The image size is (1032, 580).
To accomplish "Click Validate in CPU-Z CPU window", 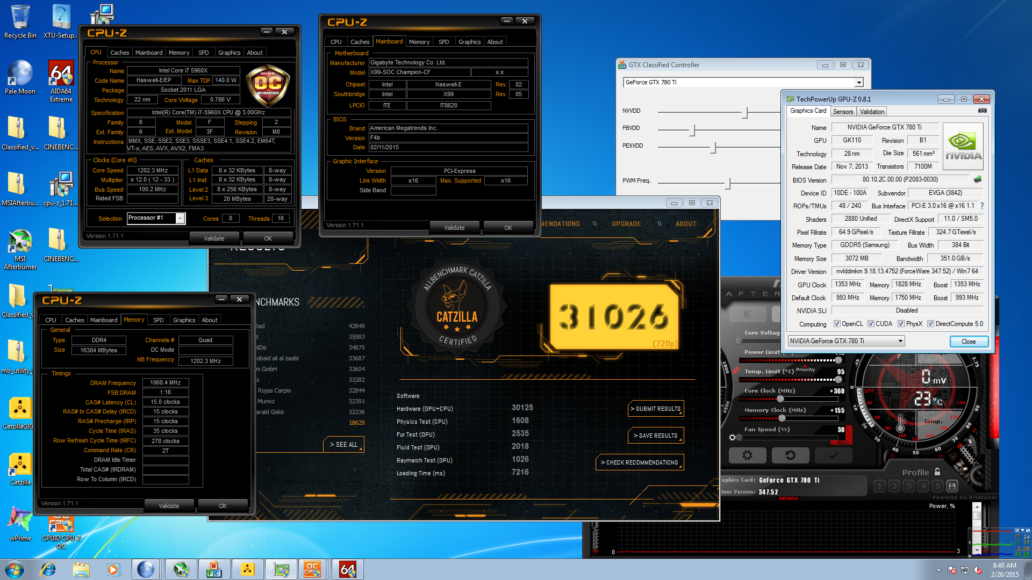I will 214,238.
